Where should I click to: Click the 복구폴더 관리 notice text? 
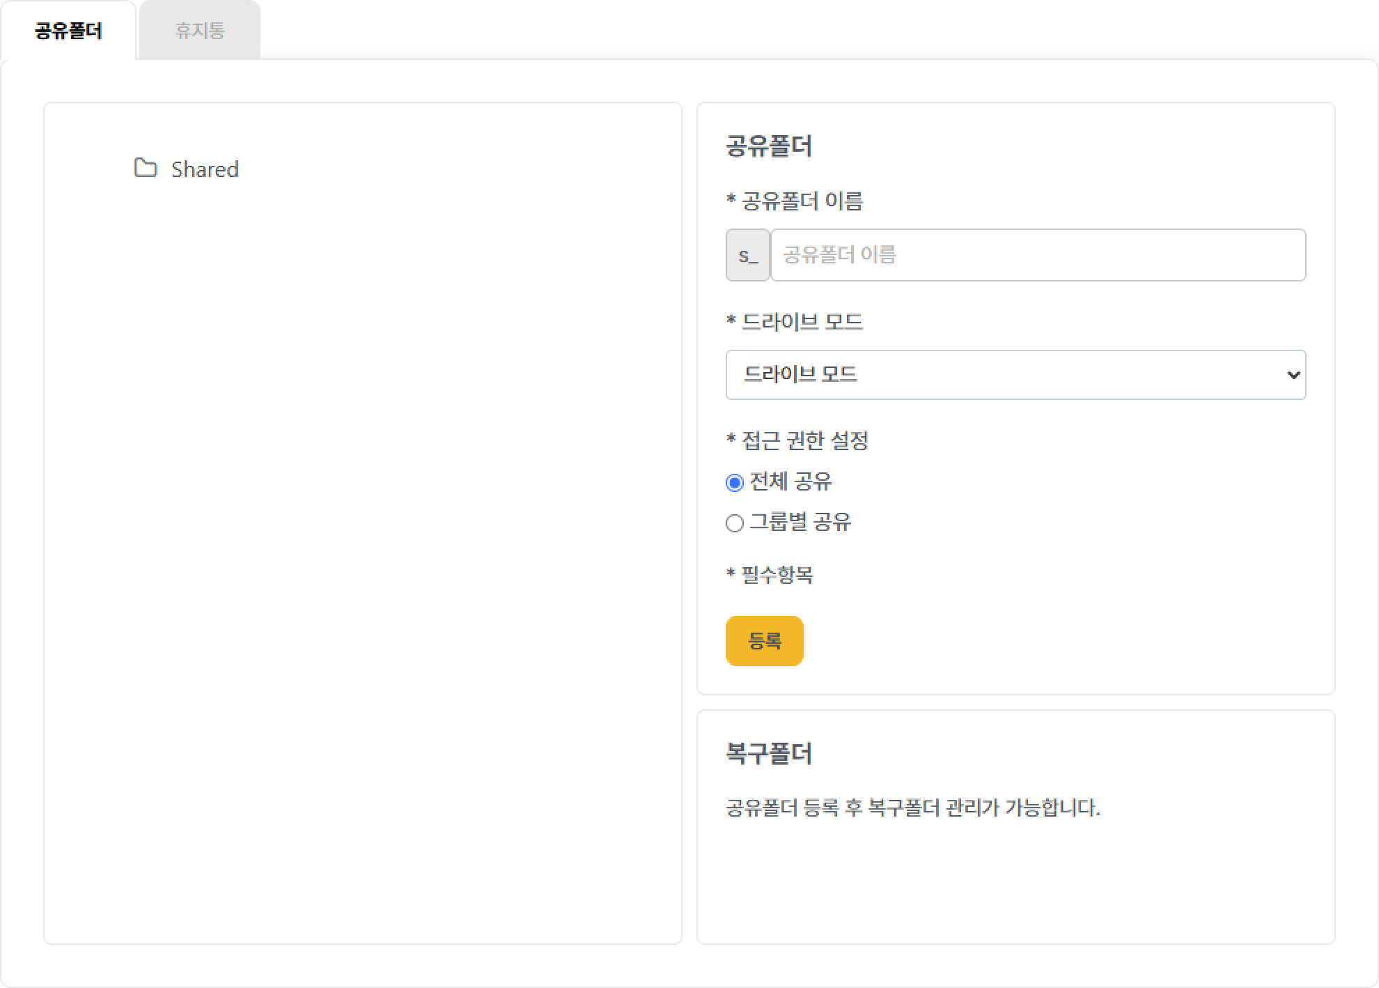tap(912, 808)
